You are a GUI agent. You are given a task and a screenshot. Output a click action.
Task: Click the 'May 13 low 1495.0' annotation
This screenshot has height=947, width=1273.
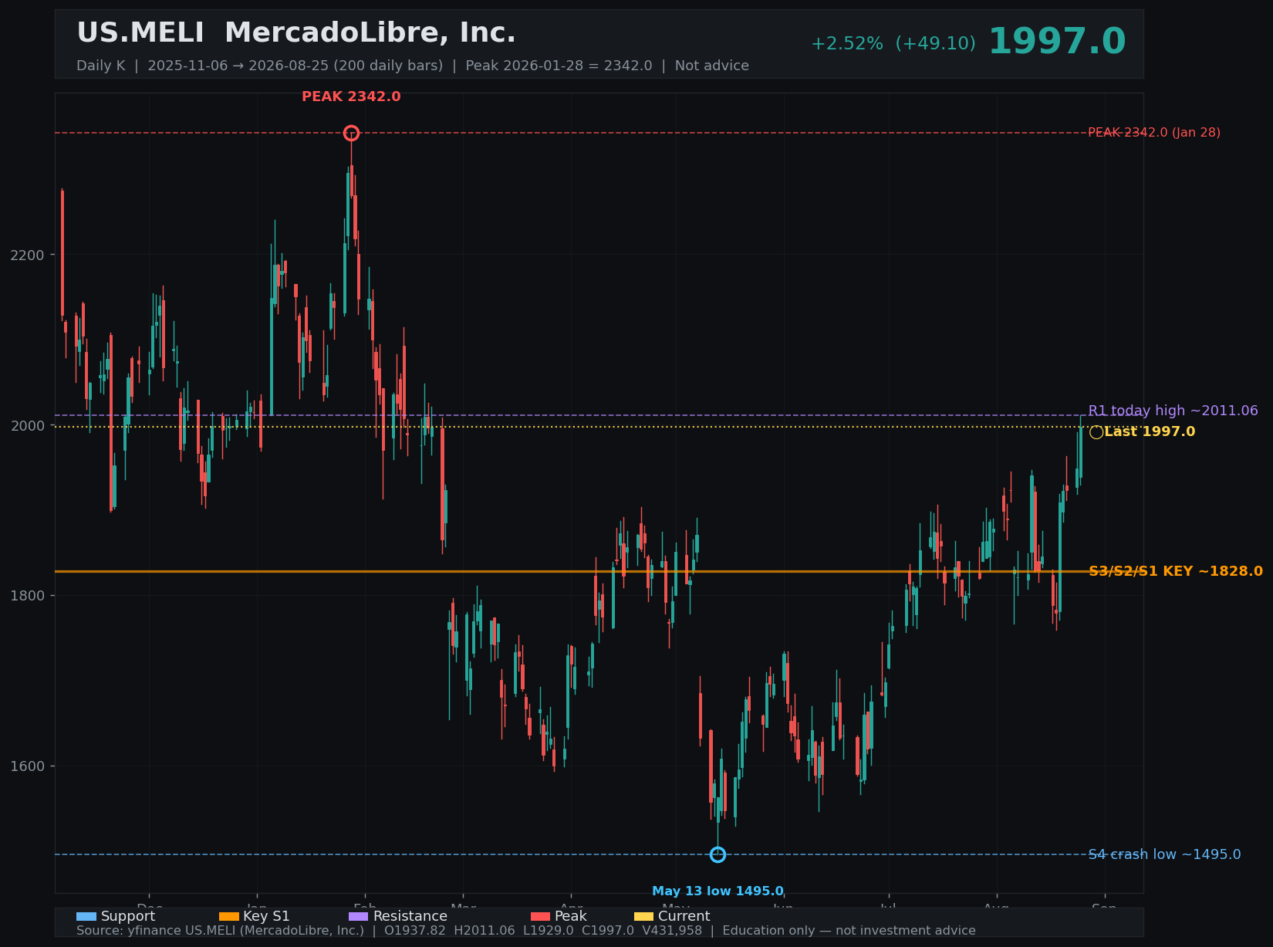tap(718, 891)
